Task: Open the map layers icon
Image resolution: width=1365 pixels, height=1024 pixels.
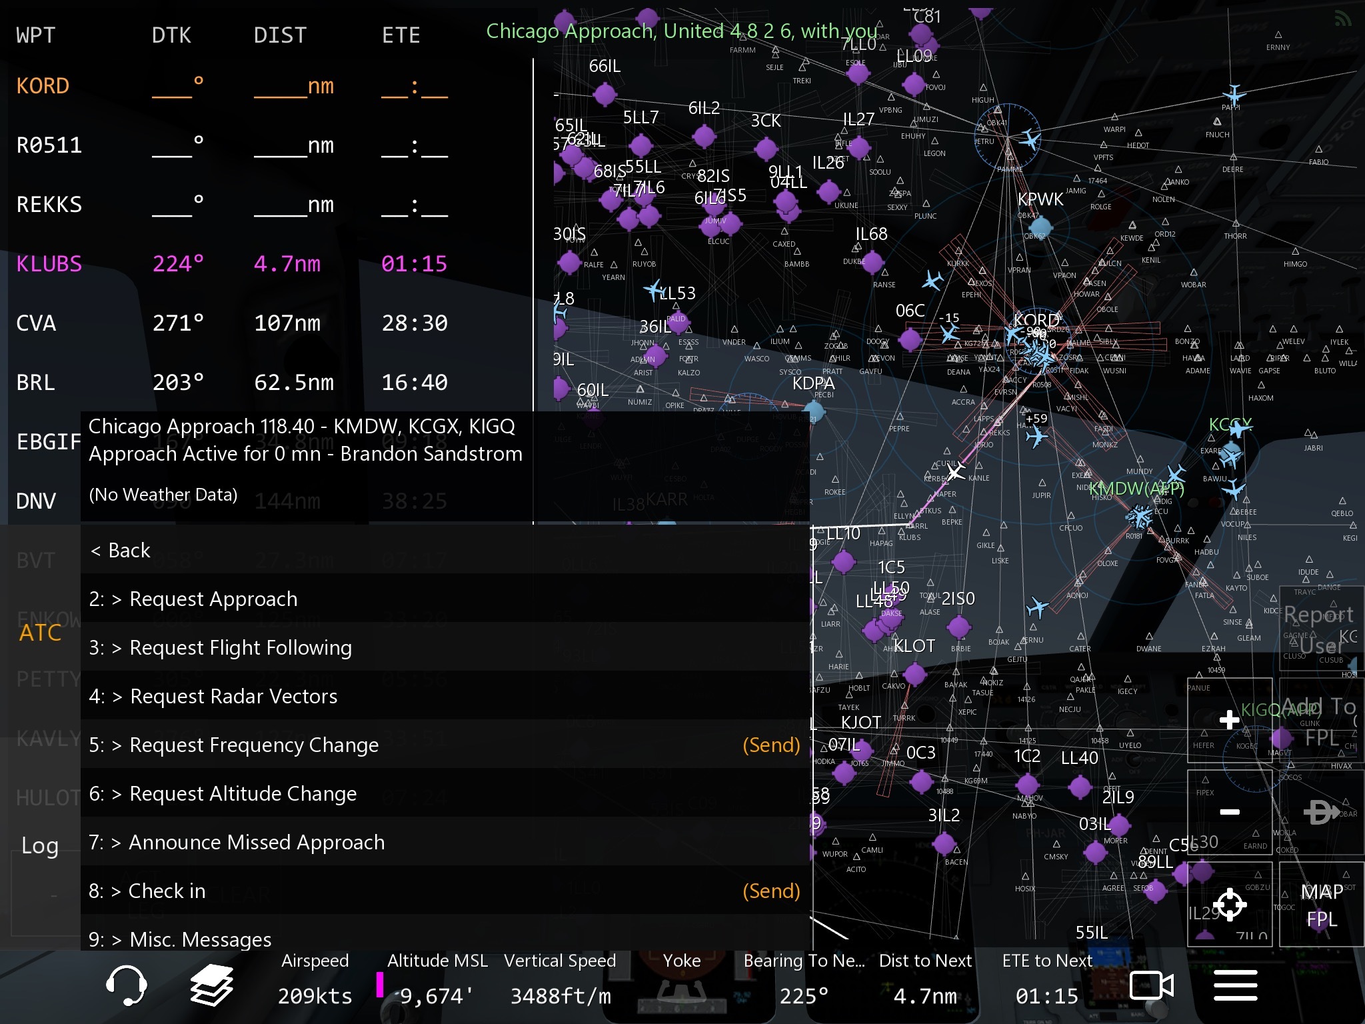Action: pyautogui.click(x=211, y=985)
